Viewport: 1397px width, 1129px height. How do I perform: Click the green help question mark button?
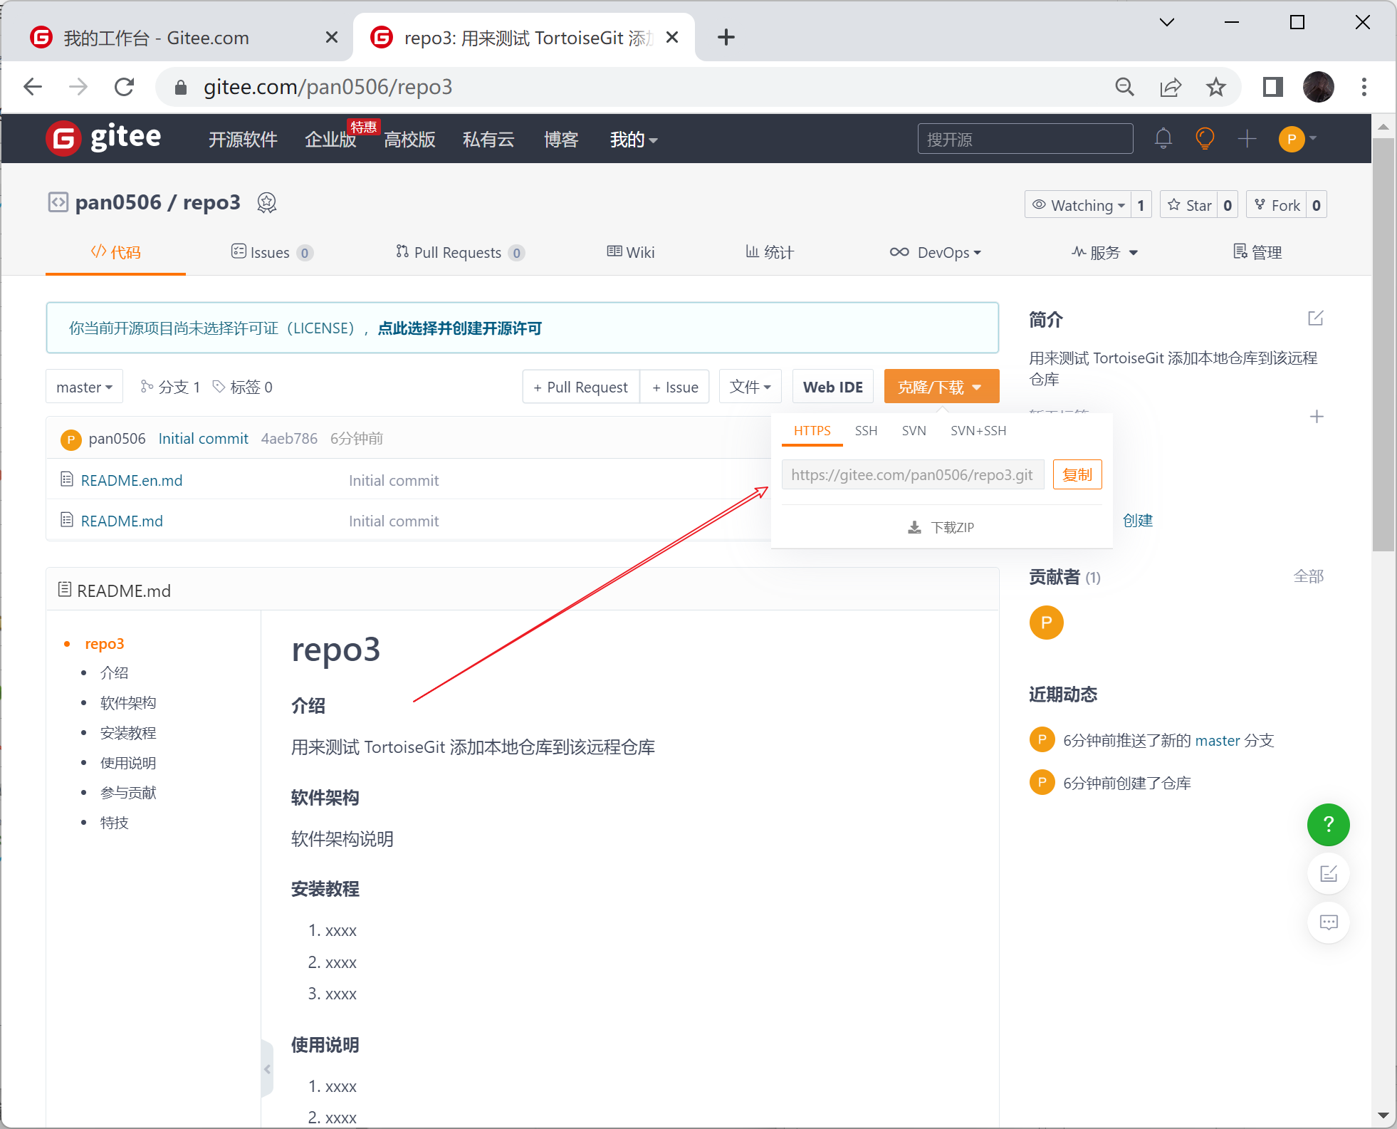point(1328,824)
